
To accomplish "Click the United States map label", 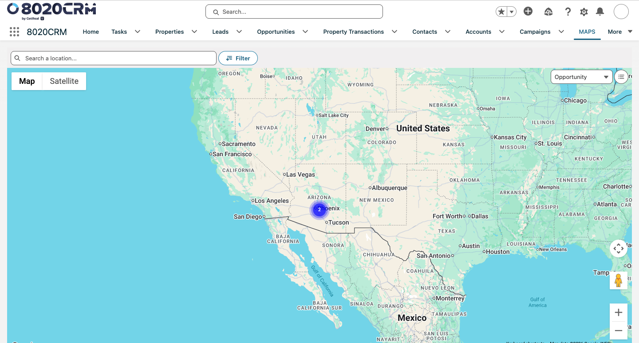I will click(x=423, y=128).
